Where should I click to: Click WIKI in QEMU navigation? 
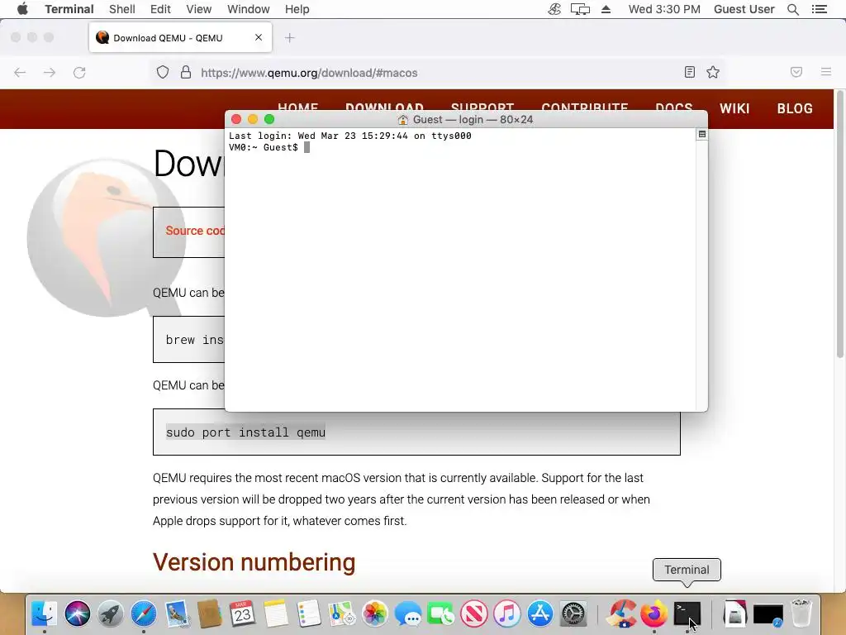coord(734,108)
